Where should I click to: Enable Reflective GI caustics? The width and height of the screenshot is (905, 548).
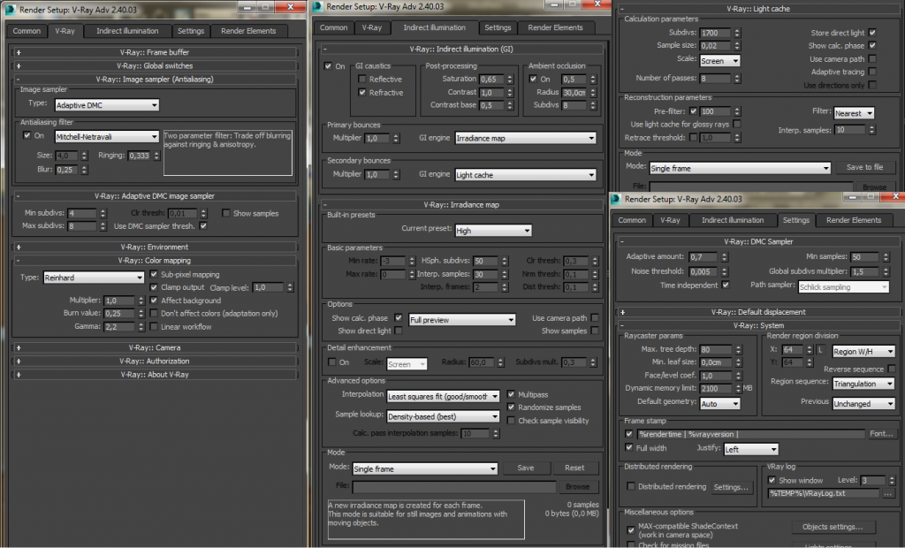(x=361, y=80)
